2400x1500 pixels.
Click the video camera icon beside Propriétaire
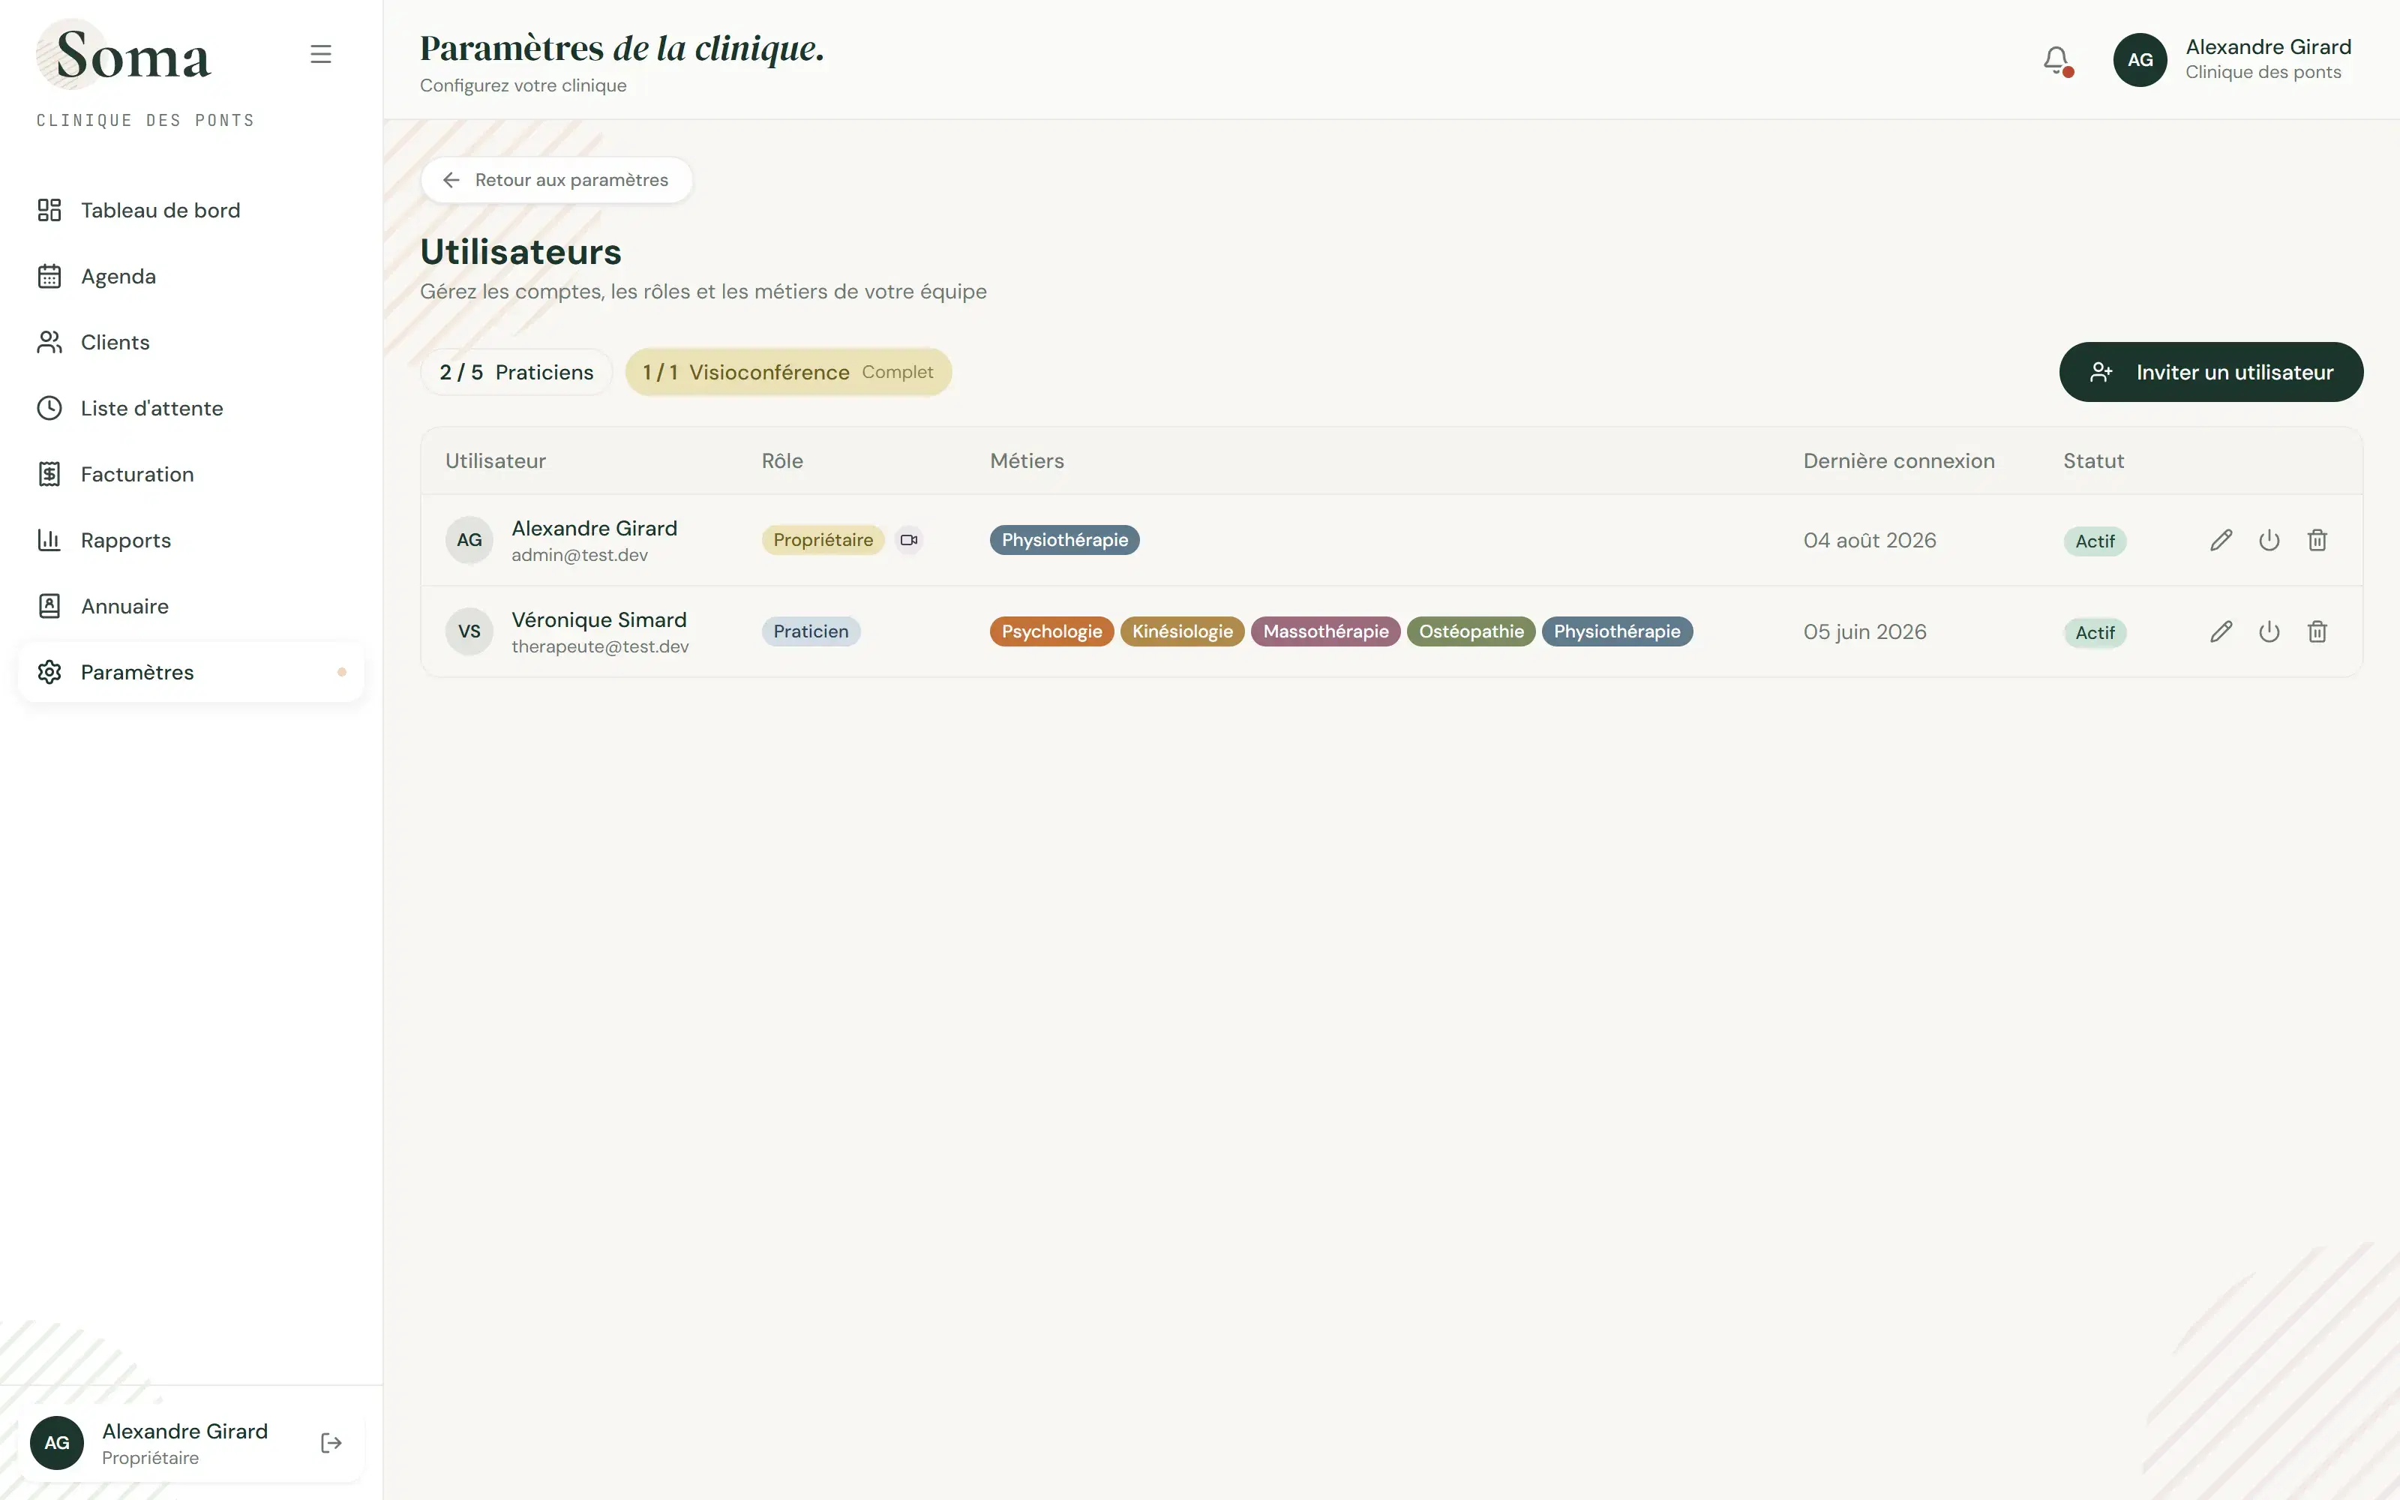908,540
